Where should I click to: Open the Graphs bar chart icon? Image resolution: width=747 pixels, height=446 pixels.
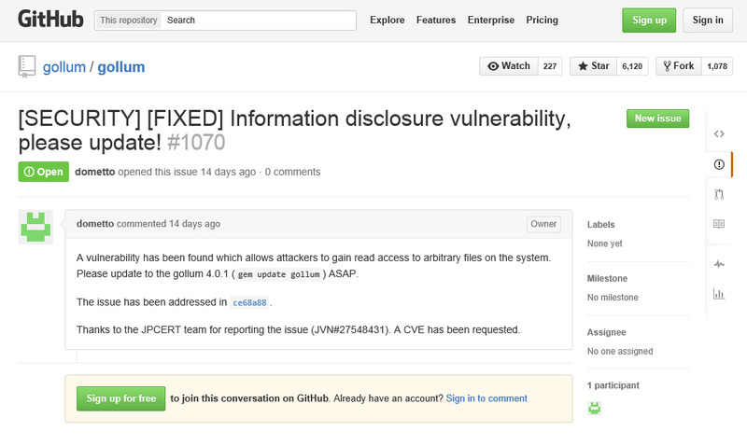(719, 294)
